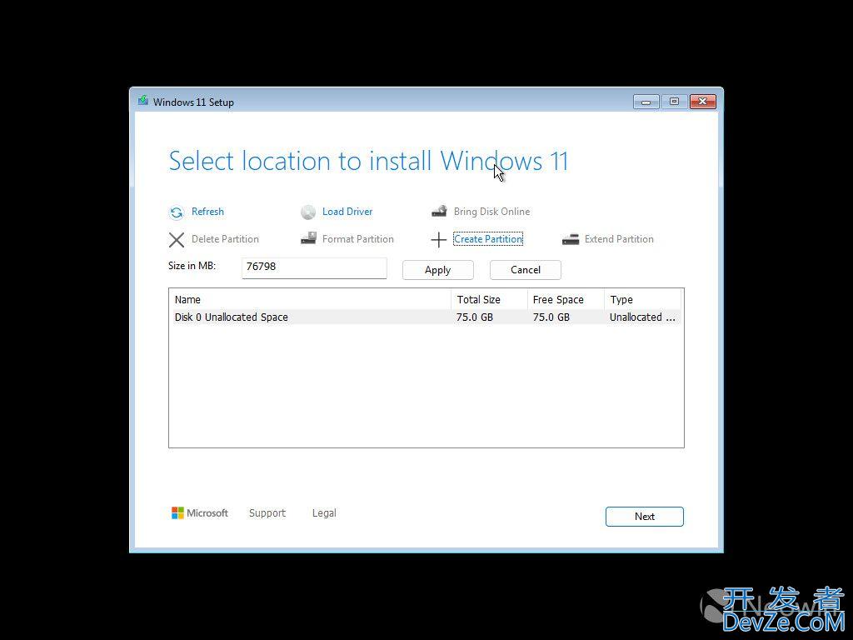
Task: Click the Refresh link
Action: click(x=207, y=212)
